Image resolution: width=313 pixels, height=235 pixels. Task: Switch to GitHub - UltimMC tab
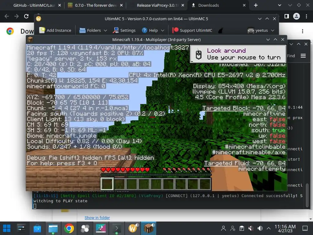[x=34, y=6]
